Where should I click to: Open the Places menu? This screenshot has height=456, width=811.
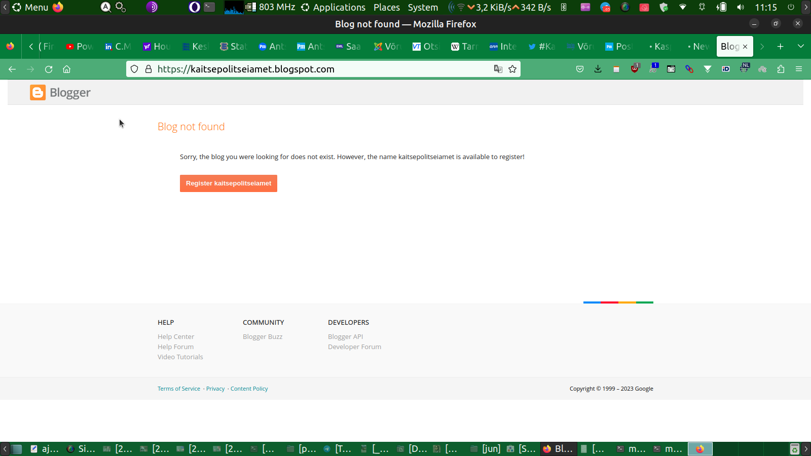(x=387, y=7)
